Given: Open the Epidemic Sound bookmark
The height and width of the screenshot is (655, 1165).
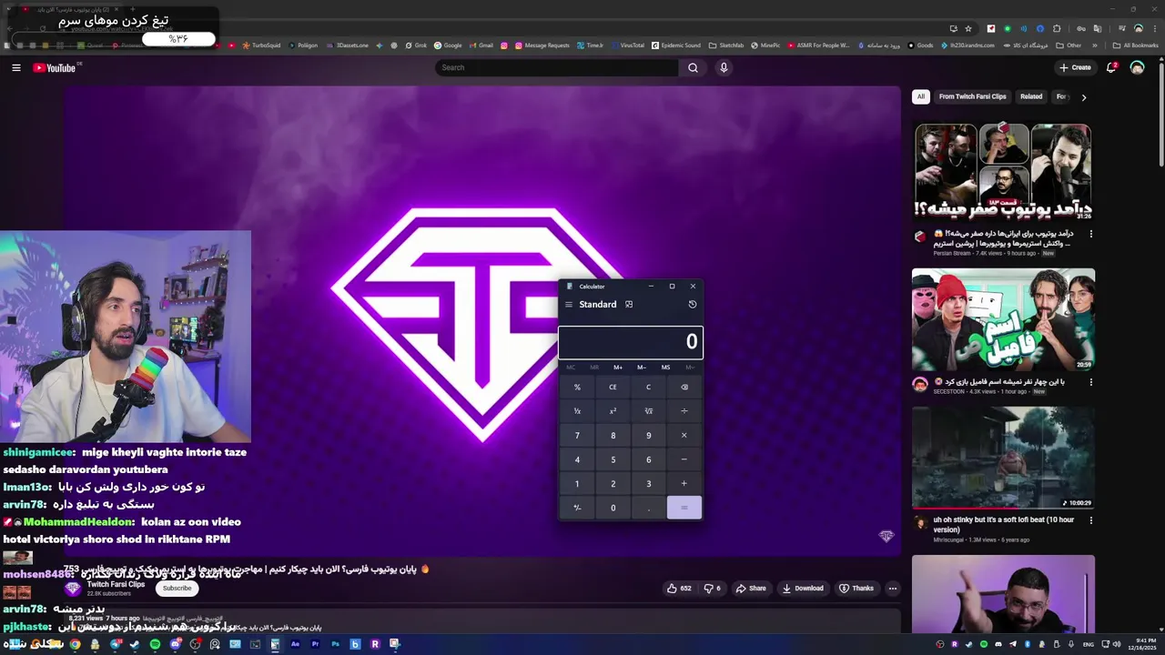Looking at the screenshot, I should point(676,45).
